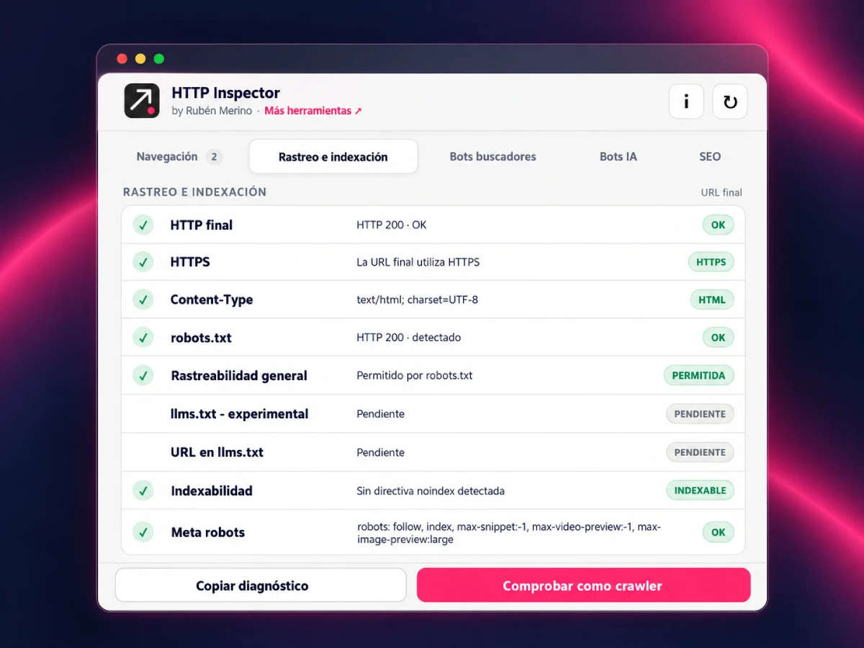The width and height of the screenshot is (864, 648).
Task: Click the OK badge in HTTP final row
Action: click(719, 225)
